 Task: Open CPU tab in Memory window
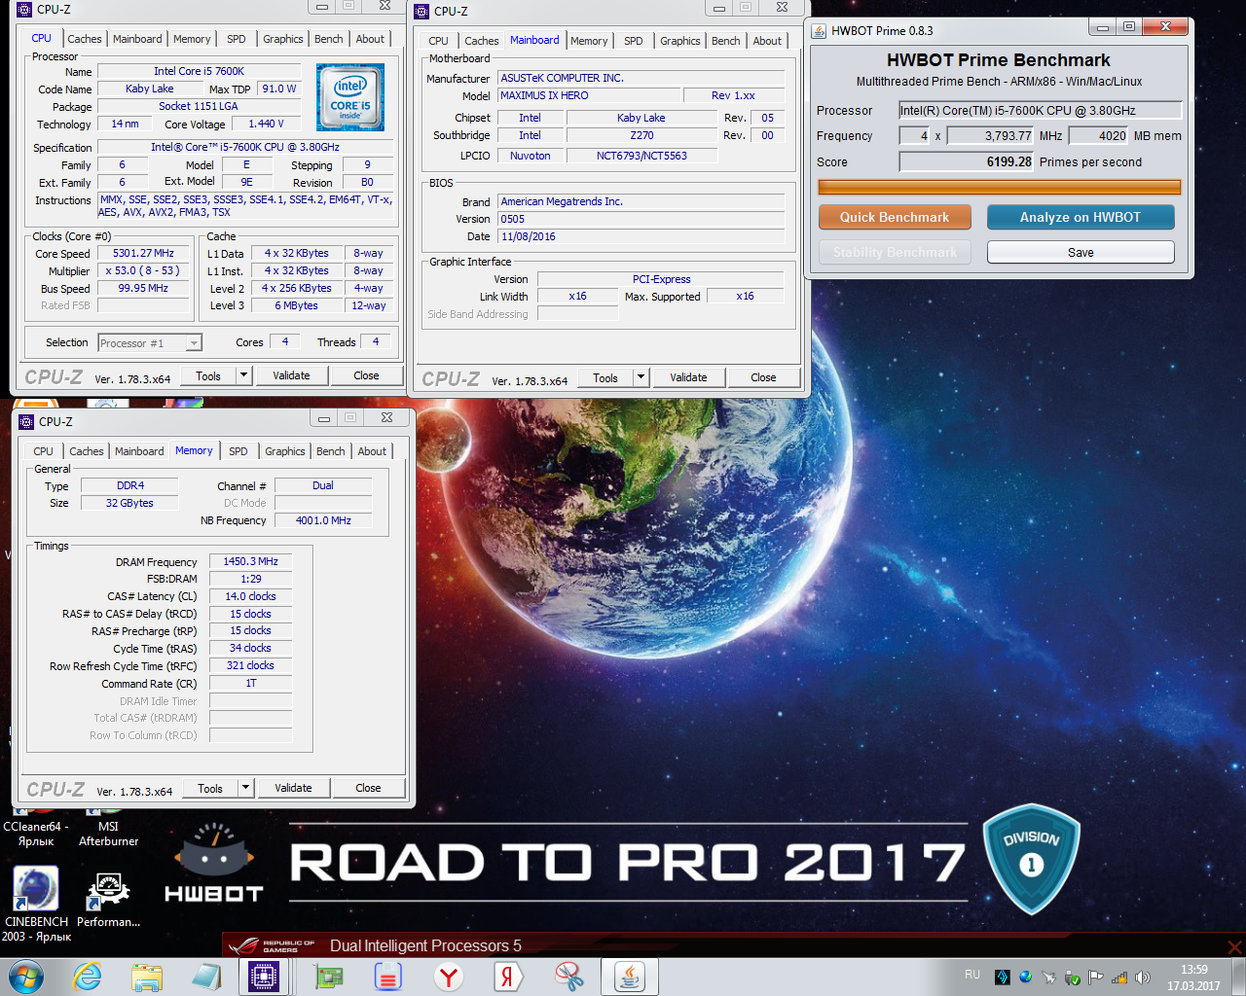click(44, 451)
